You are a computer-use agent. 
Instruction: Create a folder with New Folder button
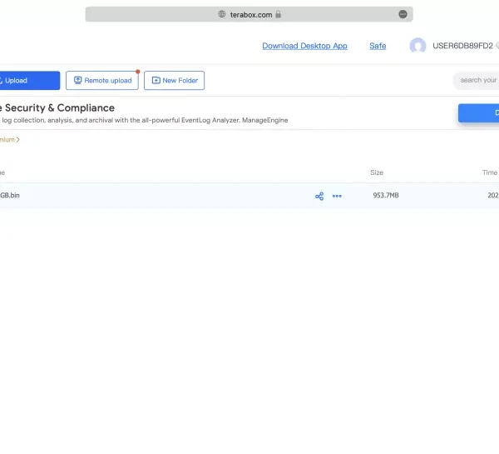click(x=174, y=81)
